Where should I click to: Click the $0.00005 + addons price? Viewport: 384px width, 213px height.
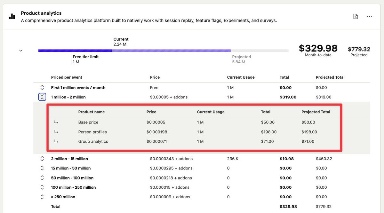169,97
